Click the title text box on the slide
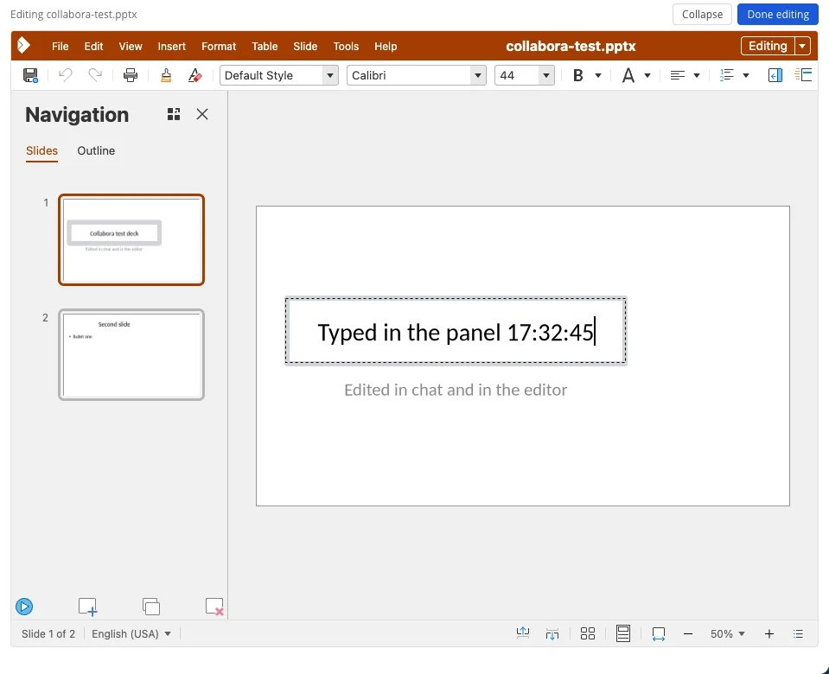 tap(456, 331)
